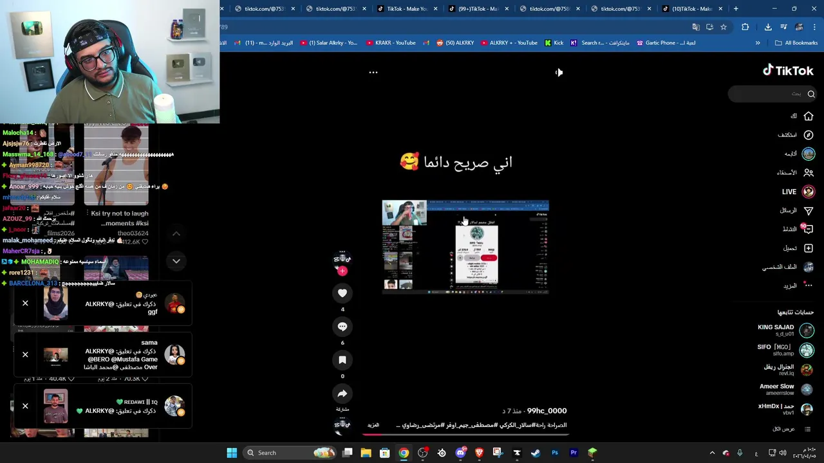Open Chrome profile avatar
The image size is (824, 463).
(799, 27)
